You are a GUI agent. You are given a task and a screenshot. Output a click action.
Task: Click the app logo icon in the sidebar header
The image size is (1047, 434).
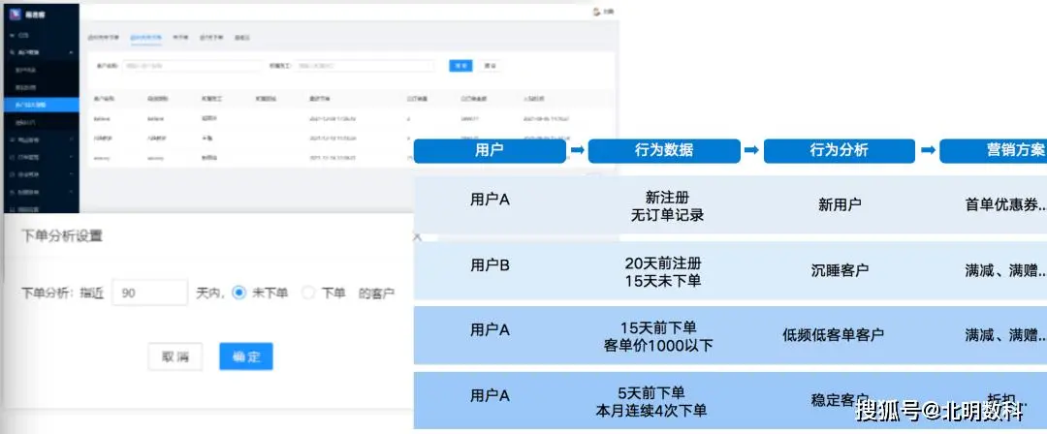tap(15, 14)
